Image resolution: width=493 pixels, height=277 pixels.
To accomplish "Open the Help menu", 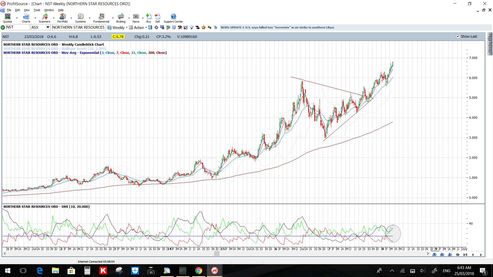I will tap(61, 10).
